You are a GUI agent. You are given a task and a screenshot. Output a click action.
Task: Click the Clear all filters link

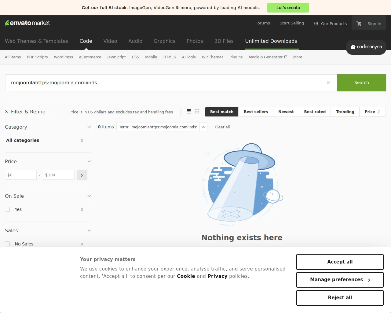click(x=222, y=127)
